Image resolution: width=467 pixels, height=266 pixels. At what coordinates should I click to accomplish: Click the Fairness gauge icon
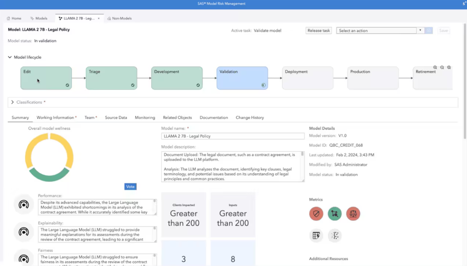(24, 259)
